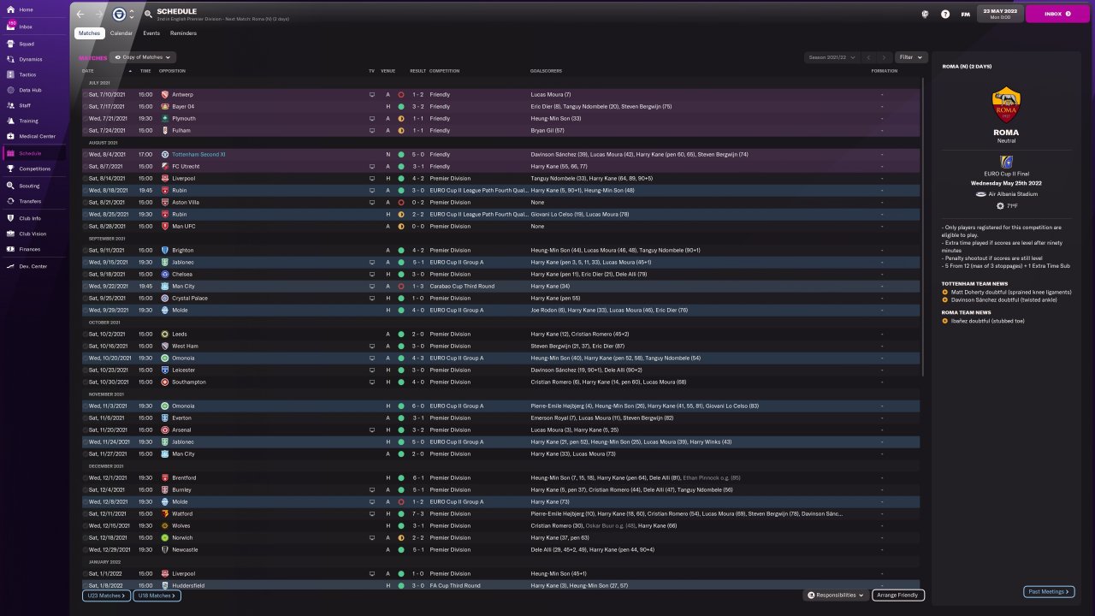Tick the checkbox on the Aston Villa row

[85, 202]
